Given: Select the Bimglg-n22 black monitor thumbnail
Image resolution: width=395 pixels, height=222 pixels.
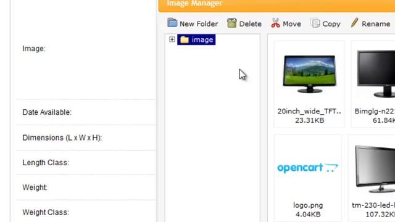Looking at the screenshot, I should pyautogui.click(x=376, y=73).
